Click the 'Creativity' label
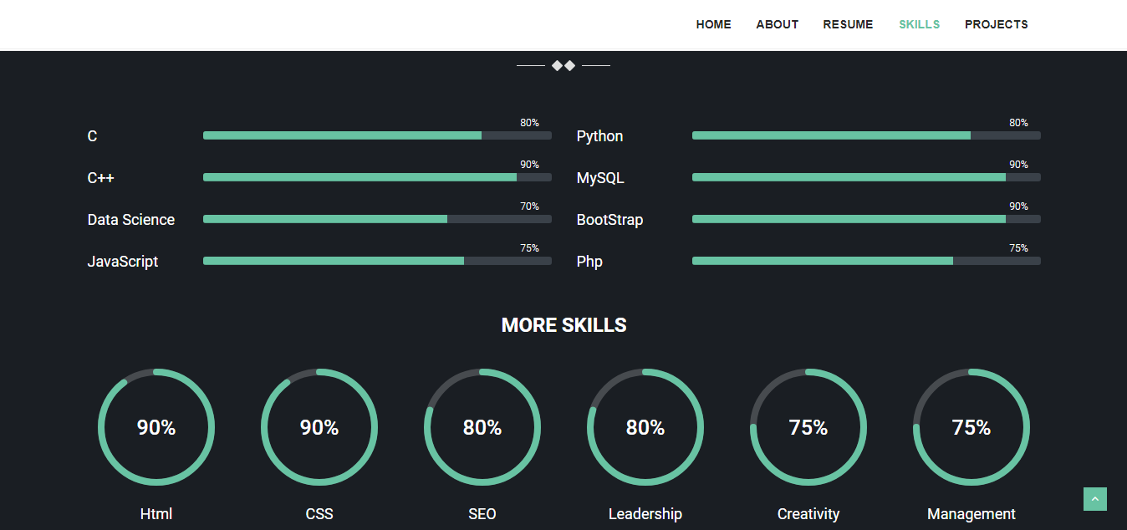 click(x=808, y=514)
